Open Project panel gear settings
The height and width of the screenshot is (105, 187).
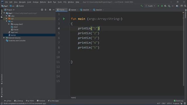pyautogui.click(x=50, y=10)
